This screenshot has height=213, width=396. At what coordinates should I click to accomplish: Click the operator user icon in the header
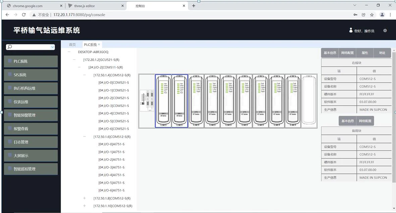(x=351, y=30)
